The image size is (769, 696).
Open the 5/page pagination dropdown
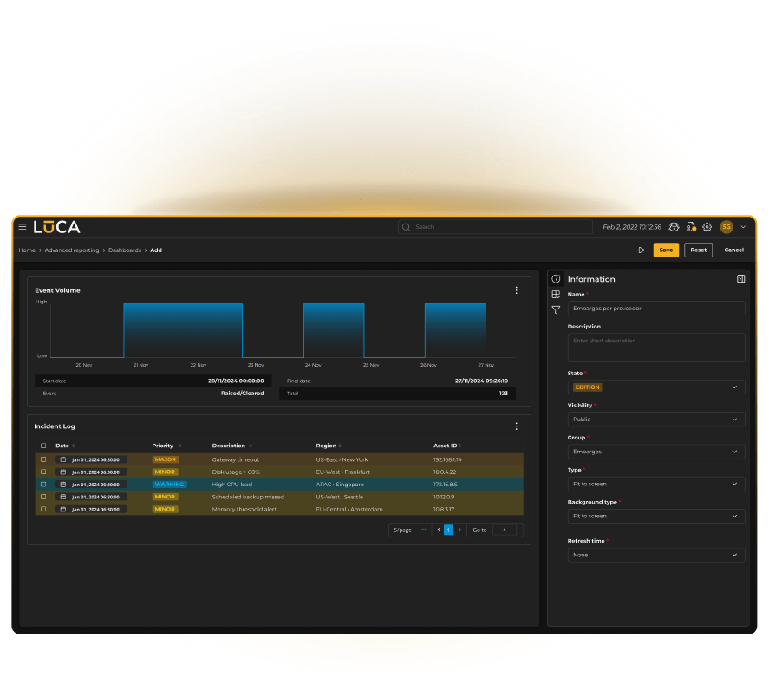(x=409, y=530)
